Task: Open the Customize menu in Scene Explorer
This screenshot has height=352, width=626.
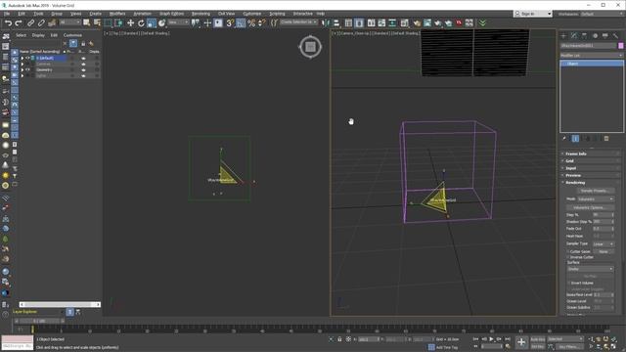Action: tap(72, 35)
